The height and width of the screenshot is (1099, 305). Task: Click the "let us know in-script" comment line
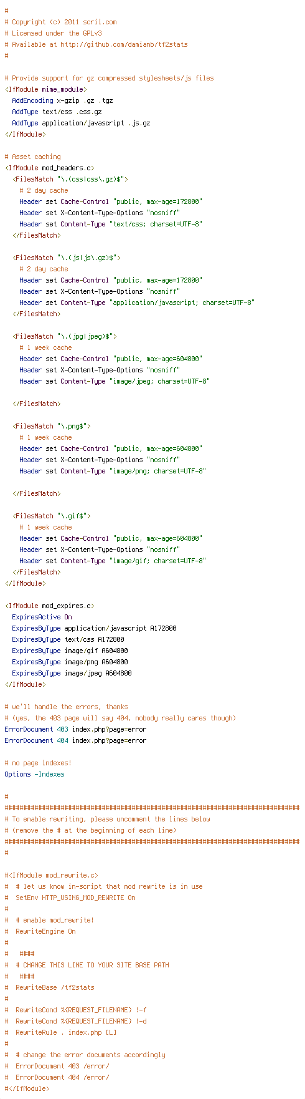(103, 886)
